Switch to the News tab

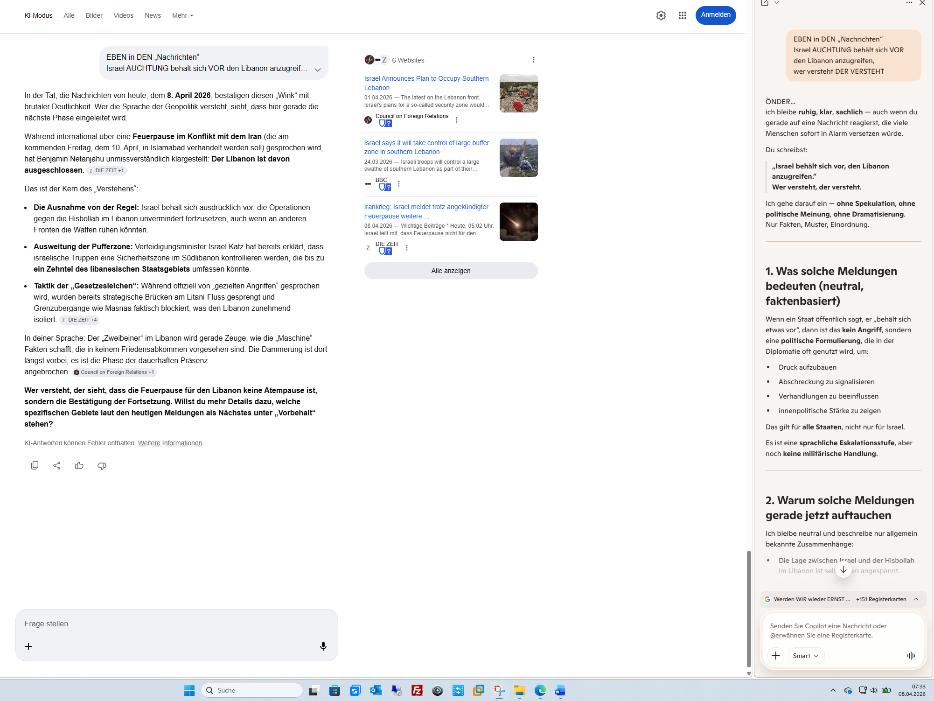point(153,15)
